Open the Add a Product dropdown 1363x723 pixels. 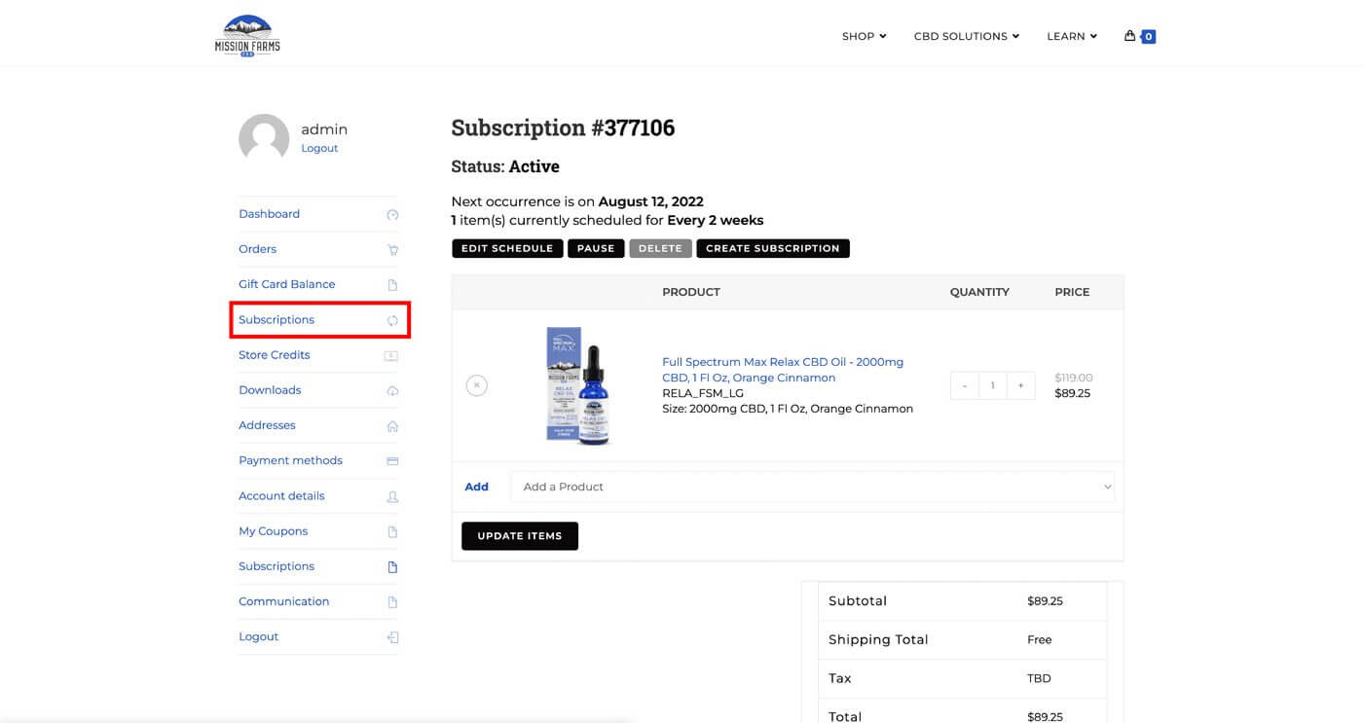[812, 487]
